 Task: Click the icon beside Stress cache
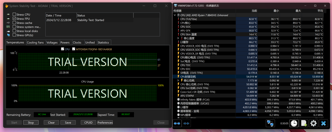point(8,23)
